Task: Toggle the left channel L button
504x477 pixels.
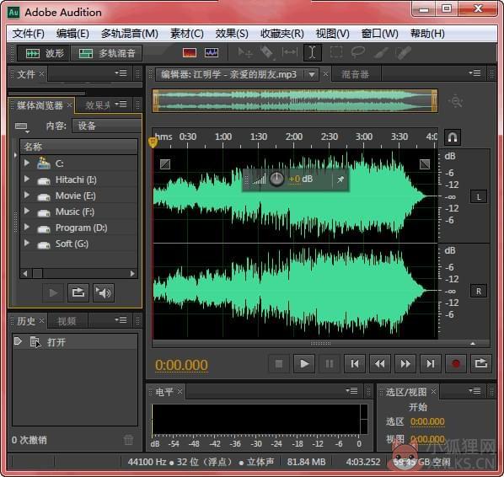Action: (479, 196)
